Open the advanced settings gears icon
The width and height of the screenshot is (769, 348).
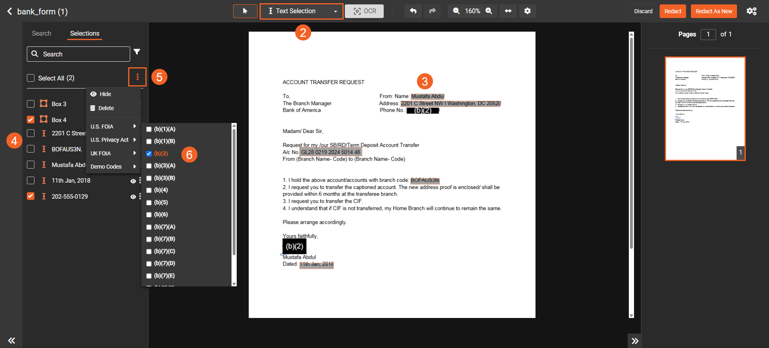751,11
